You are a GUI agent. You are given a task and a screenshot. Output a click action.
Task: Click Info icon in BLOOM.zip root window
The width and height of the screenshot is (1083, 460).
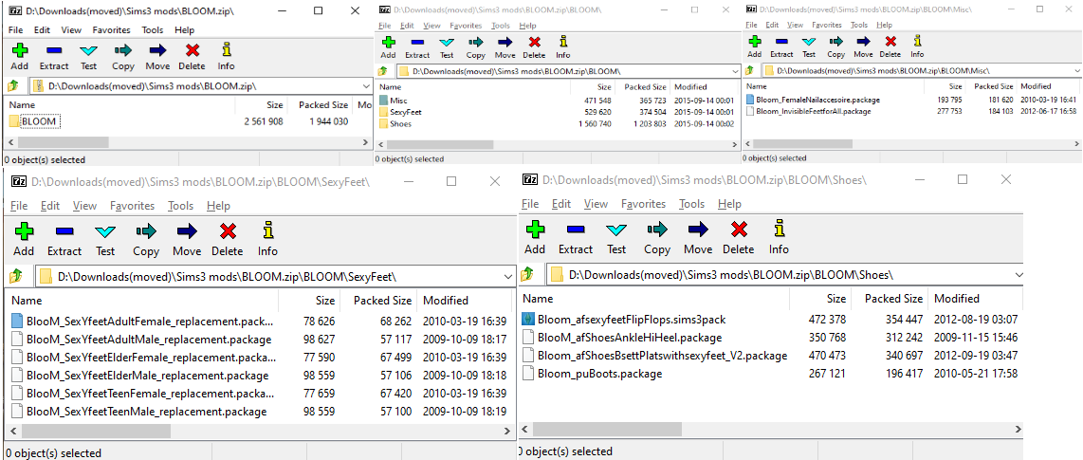pyautogui.click(x=226, y=50)
